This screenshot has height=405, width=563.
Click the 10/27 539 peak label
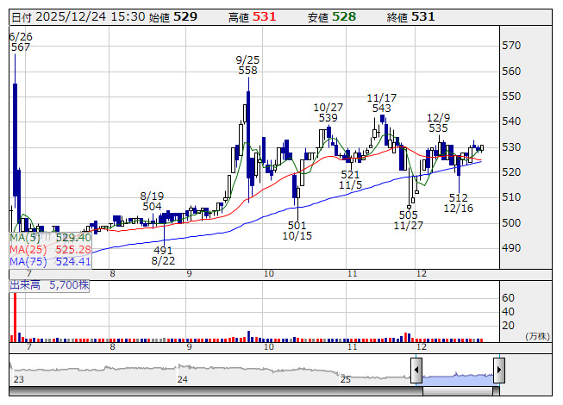coord(328,112)
